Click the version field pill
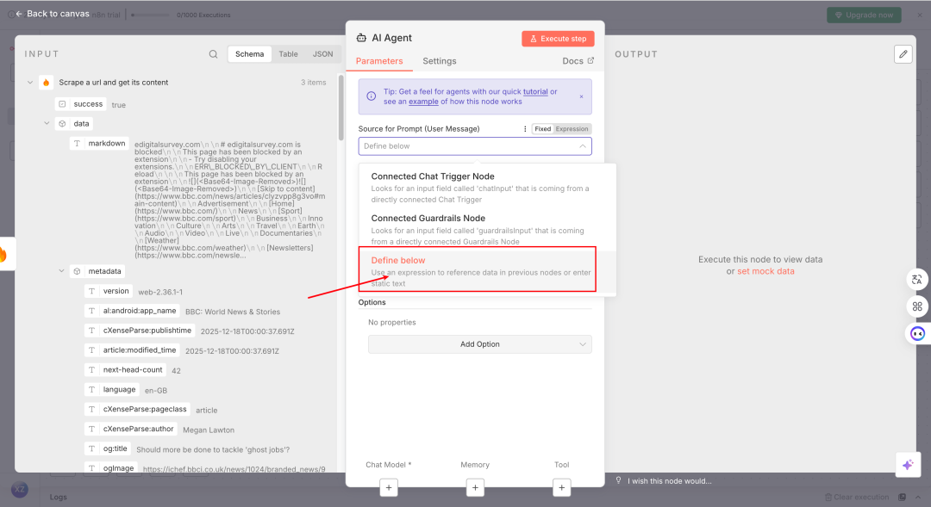The height and width of the screenshot is (507, 931). point(109,291)
